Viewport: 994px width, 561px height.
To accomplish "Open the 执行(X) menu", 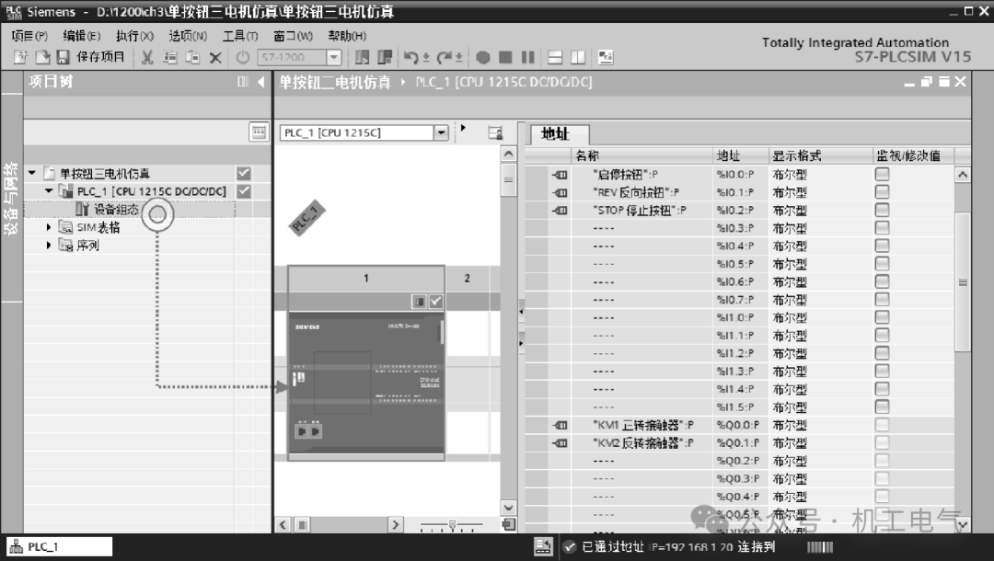I will [134, 36].
